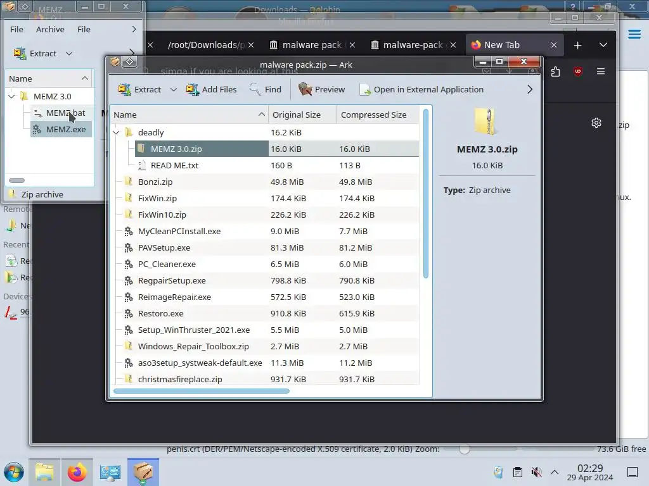Select the Setup_WinThruster_2021.exe icon
This screenshot has height=486, width=649.
coord(129,330)
